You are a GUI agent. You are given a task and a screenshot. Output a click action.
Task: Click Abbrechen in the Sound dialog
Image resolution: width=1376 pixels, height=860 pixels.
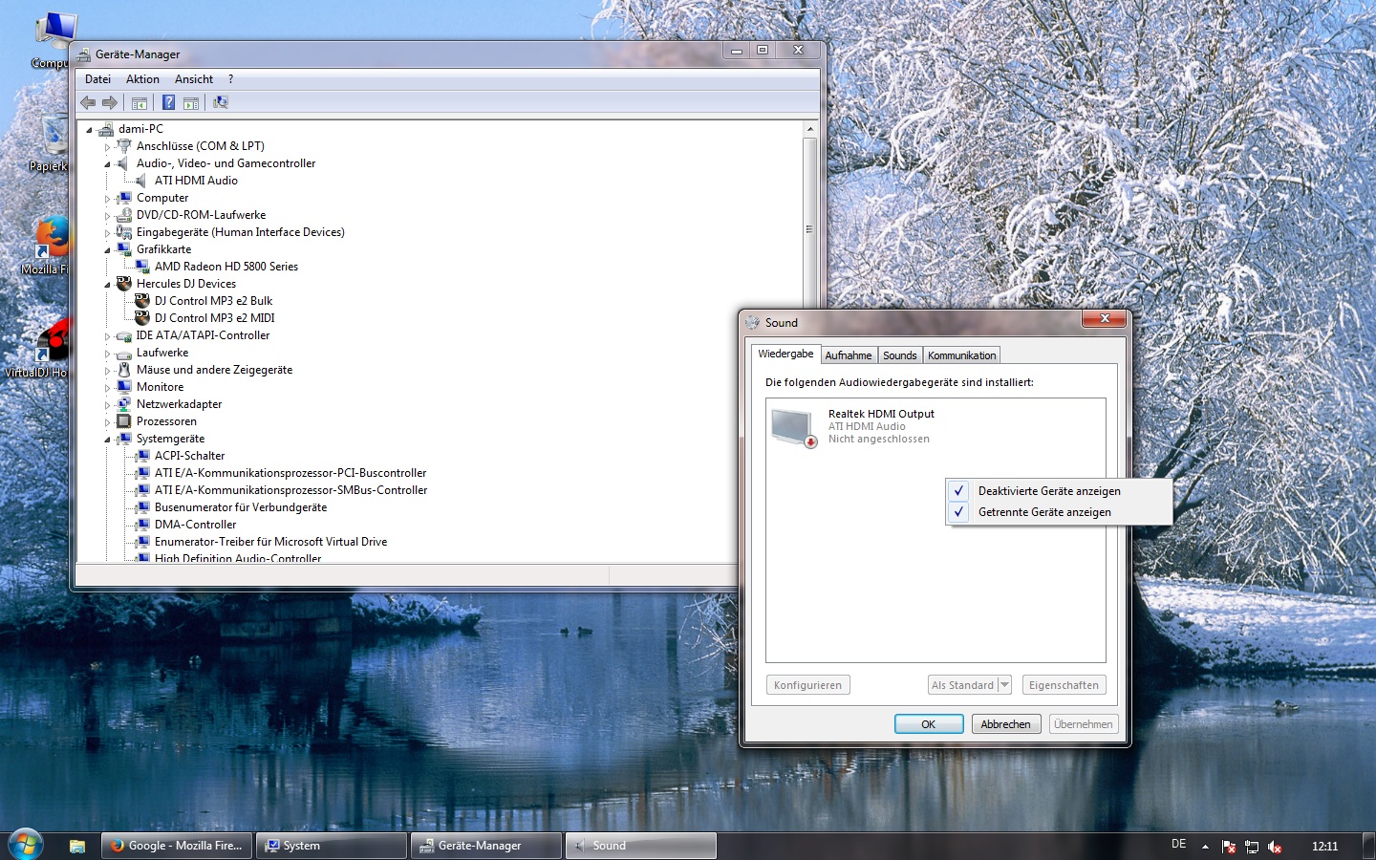click(1005, 724)
